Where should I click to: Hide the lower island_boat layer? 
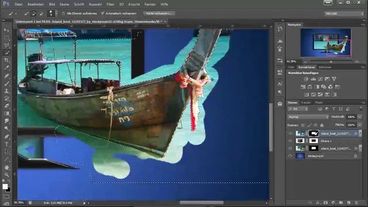(290, 148)
